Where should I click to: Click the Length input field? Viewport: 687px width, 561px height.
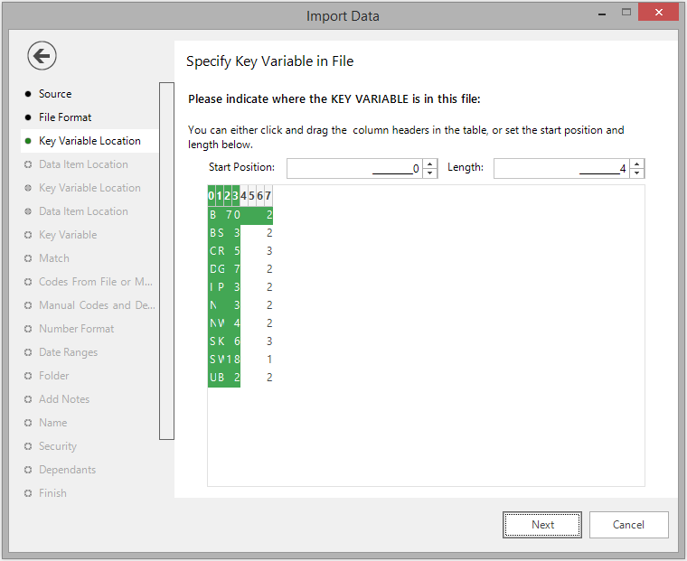[x=561, y=169]
